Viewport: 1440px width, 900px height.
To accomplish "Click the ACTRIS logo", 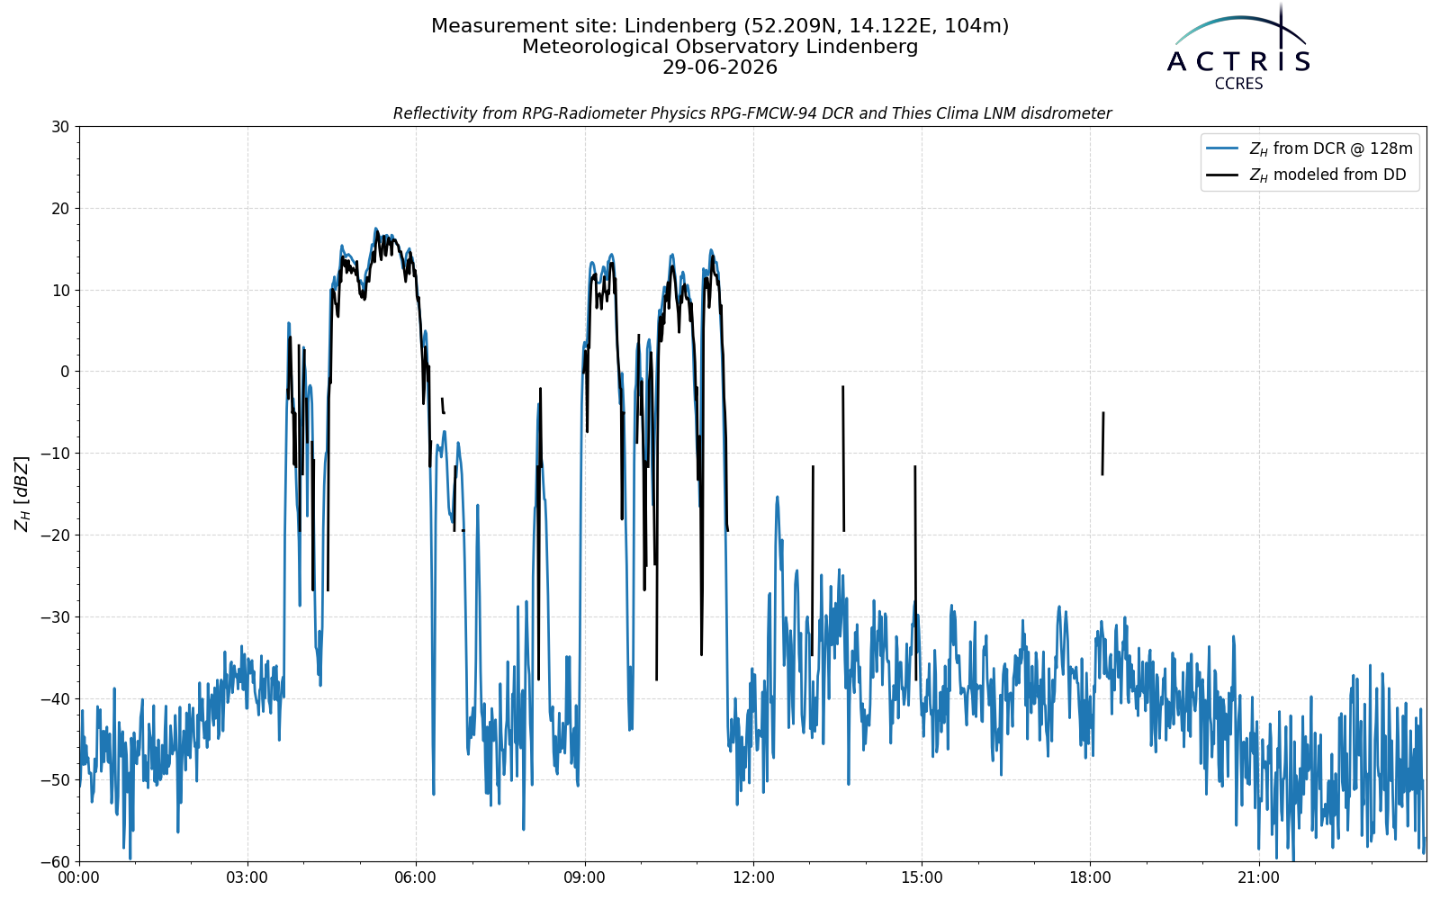I will click(x=1238, y=45).
